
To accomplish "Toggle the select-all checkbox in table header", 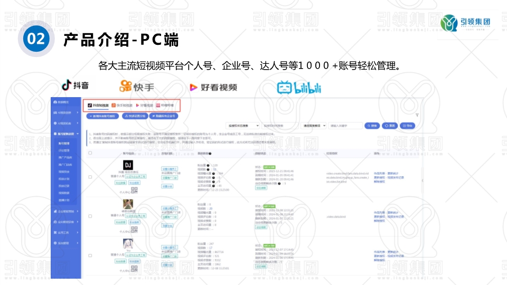I will [90, 153].
